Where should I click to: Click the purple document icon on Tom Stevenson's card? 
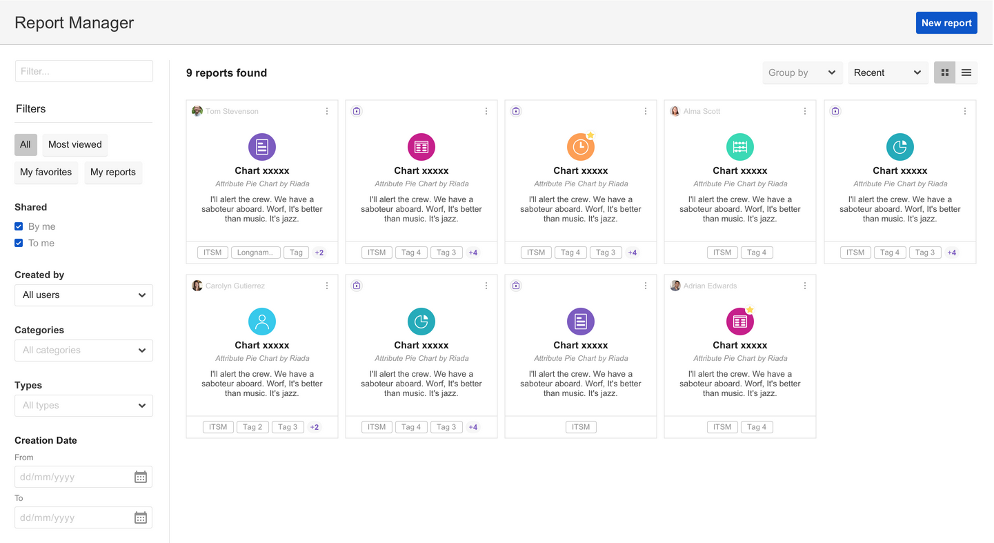tap(262, 147)
